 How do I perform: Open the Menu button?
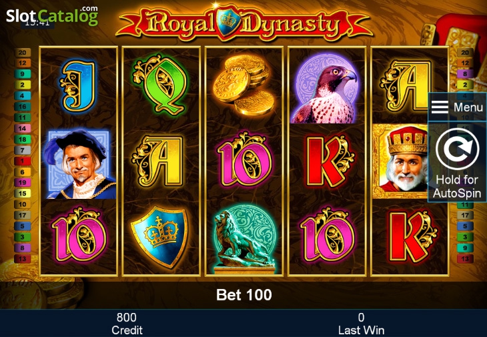coord(457,107)
